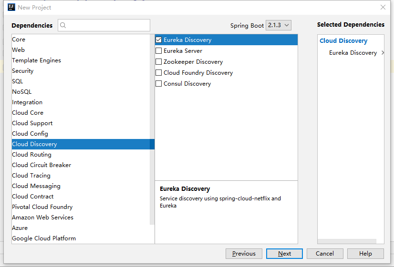Uncheck the Eureka Discovery checkbox

[158, 40]
